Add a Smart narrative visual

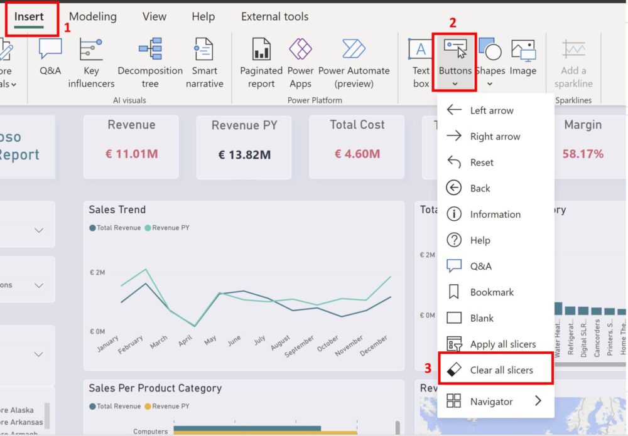pyautogui.click(x=204, y=61)
